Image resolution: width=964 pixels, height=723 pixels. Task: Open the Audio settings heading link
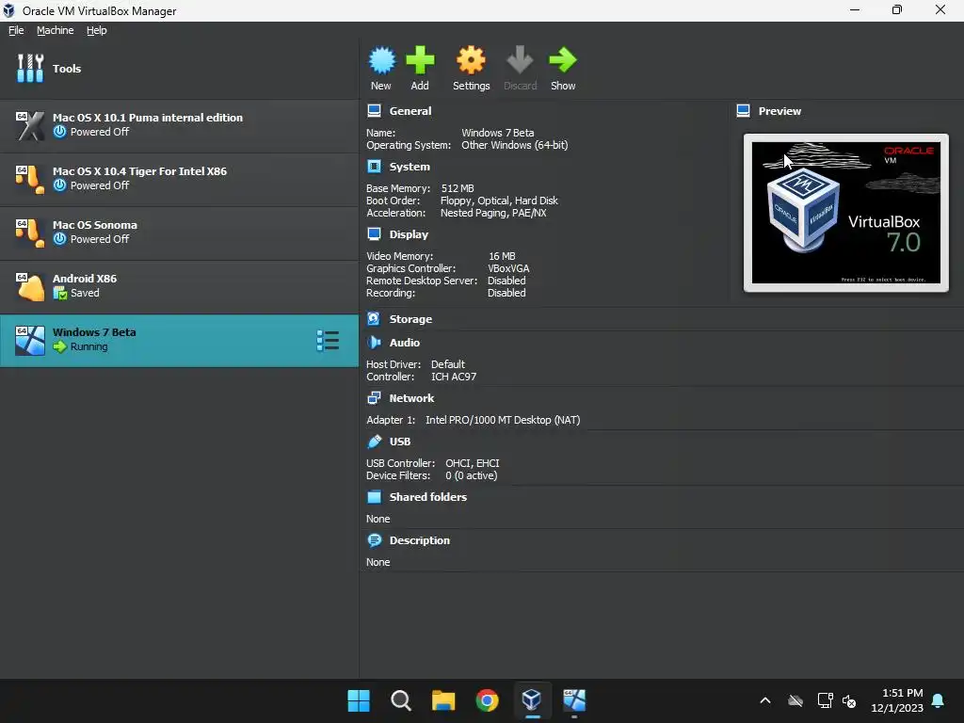click(405, 343)
